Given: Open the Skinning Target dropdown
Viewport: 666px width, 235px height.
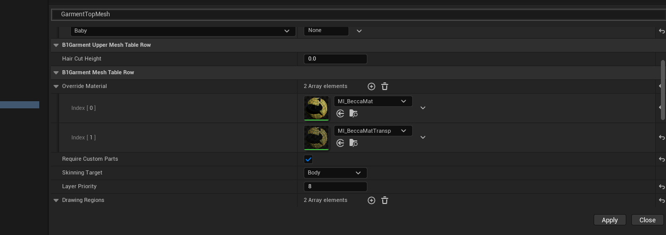Looking at the screenshot, I should pyautogui.click(x=335, y=173).
